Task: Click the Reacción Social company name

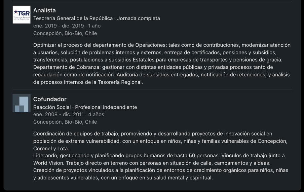Action: click(52, 107)
